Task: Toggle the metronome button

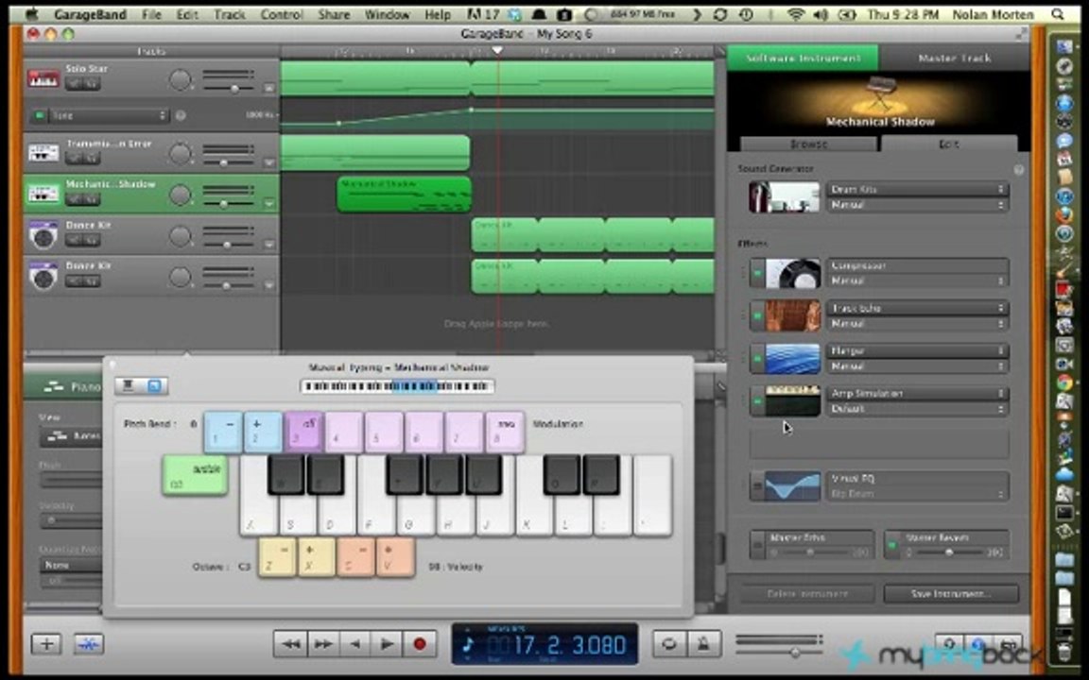Action: pyautogui.click(x=703, y=644)
